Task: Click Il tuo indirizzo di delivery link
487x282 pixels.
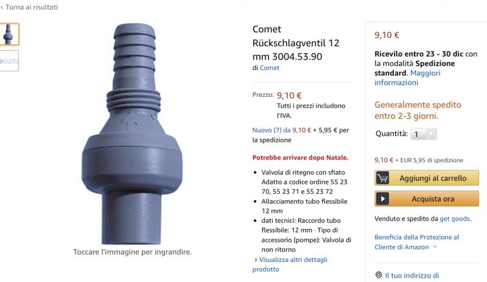Action: pos(412,275)
